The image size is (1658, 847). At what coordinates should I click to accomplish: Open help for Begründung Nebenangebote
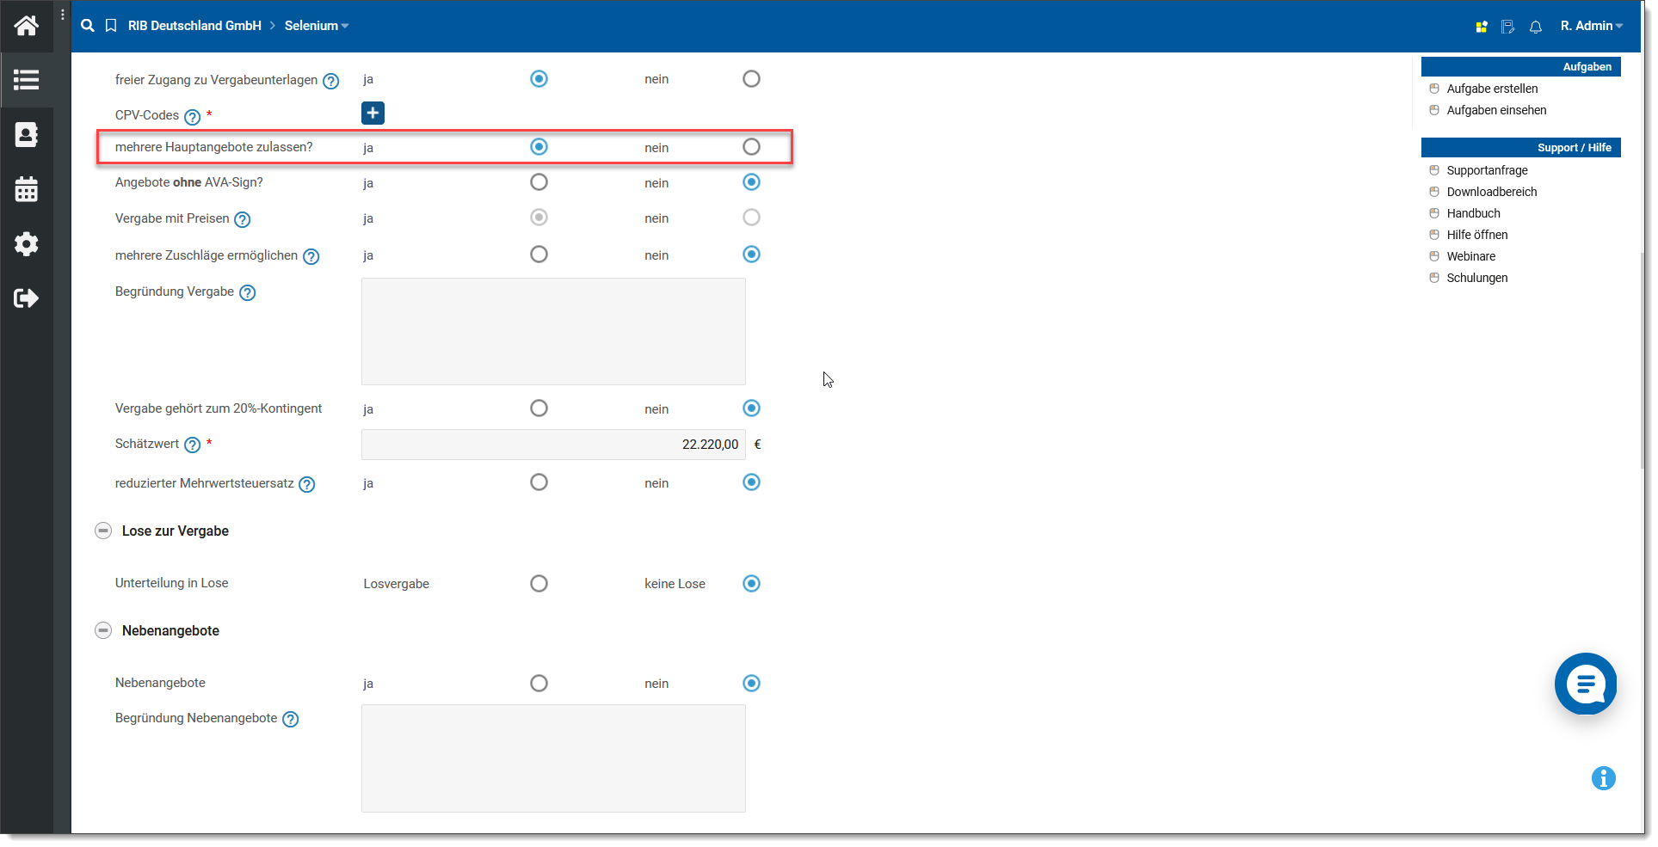point(291,720)
